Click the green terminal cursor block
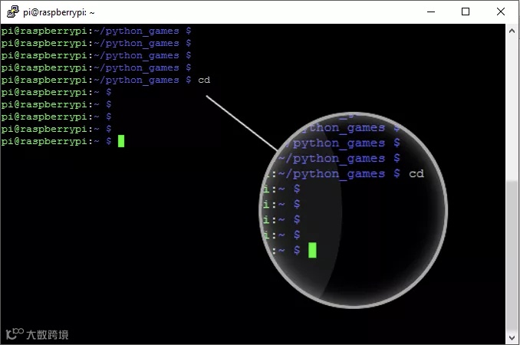The height and width of the screenshot is (345, 520). coord(121,141)
